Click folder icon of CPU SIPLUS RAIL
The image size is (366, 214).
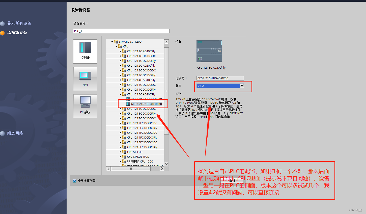tap(124, 156)
